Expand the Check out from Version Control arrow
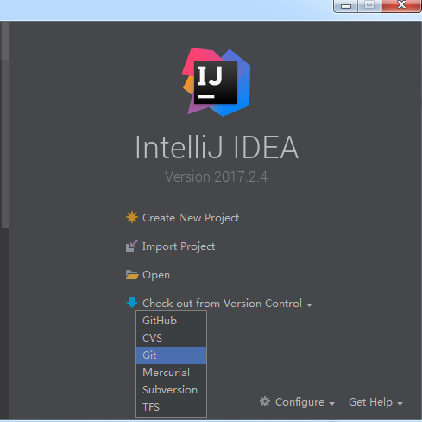The width and height of the screenshot is (422, 422). [310, 304]
